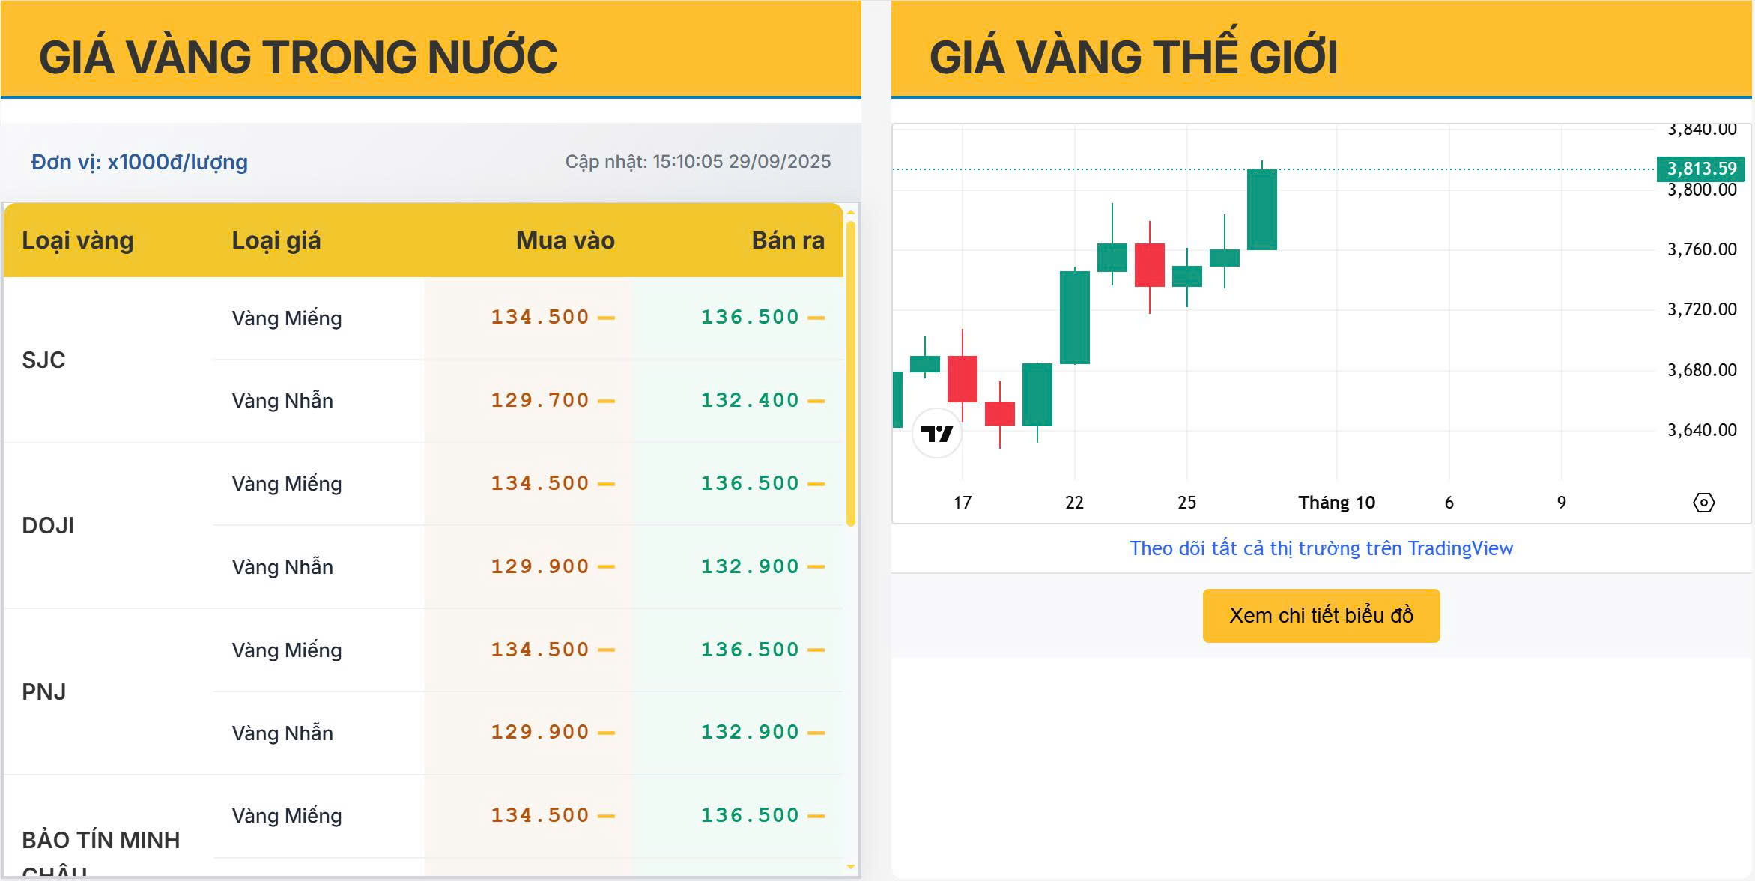1755x881 pixels.
Task: Click the dash indicator beside SJC Vàng Nhẫn sell price
Action: tap(816, 401)
